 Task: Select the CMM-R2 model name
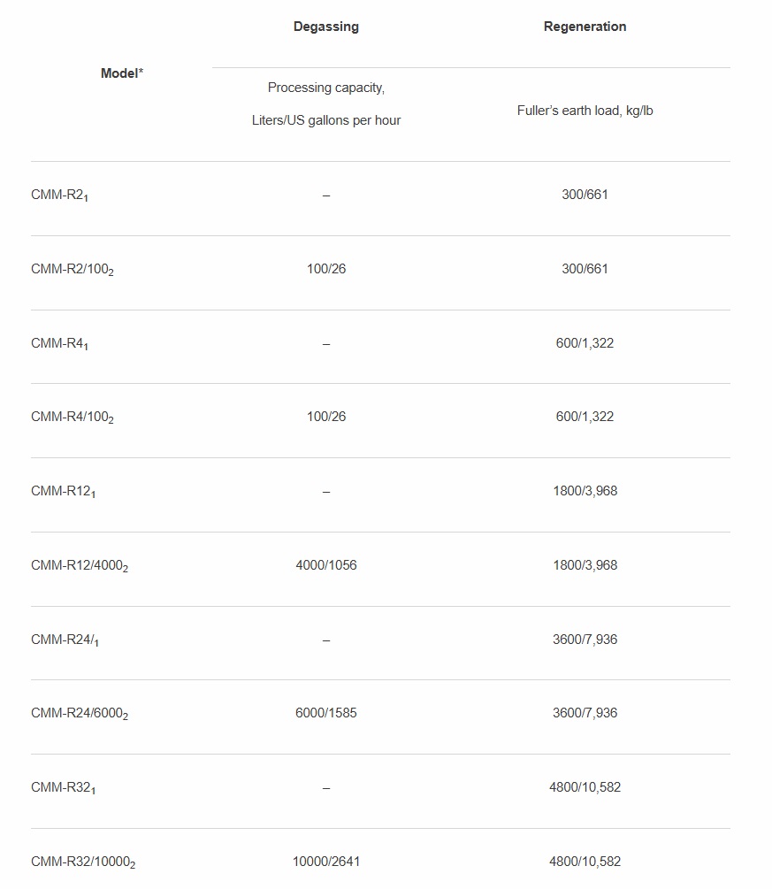tap(59, 195)
